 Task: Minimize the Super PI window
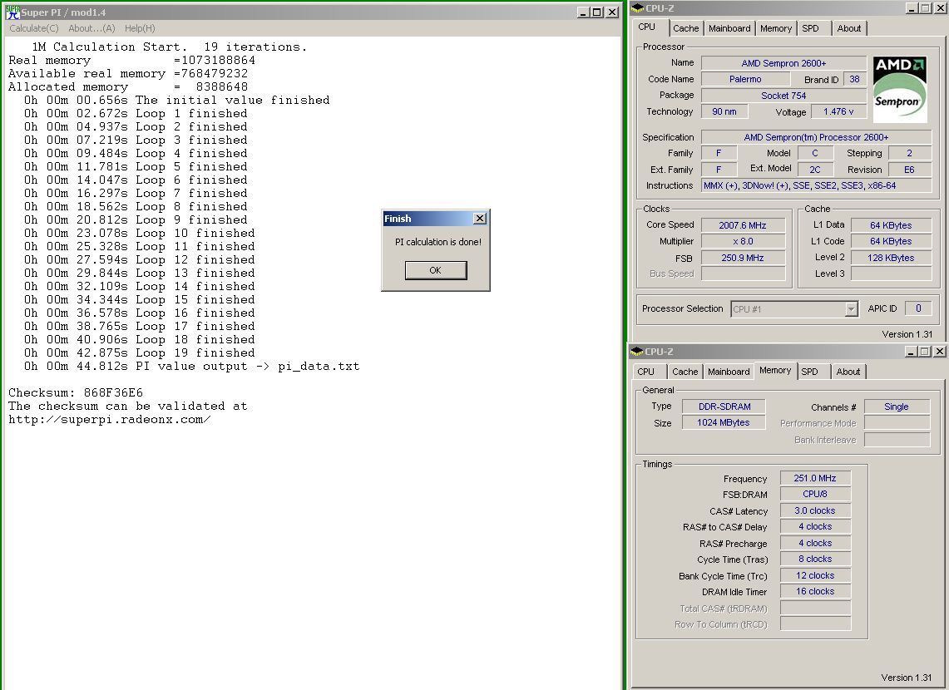(x=583, y=12)
